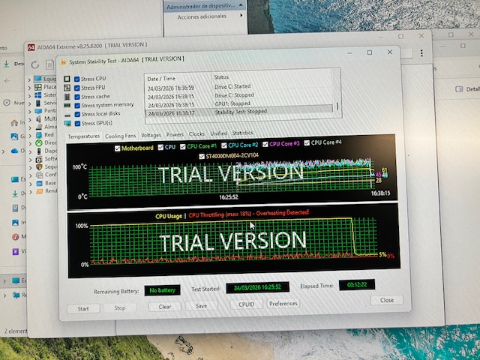Click the AIDA64 refresh toolbar icon
480x360 pixels.
coord(34,64)
